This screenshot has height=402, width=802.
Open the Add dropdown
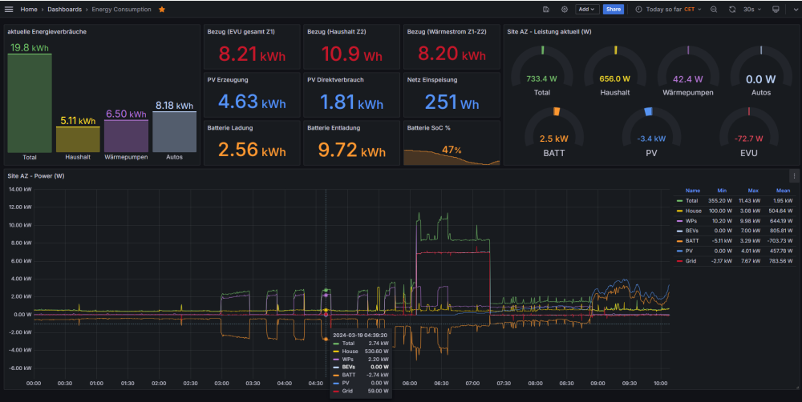(x=587, y=9)
